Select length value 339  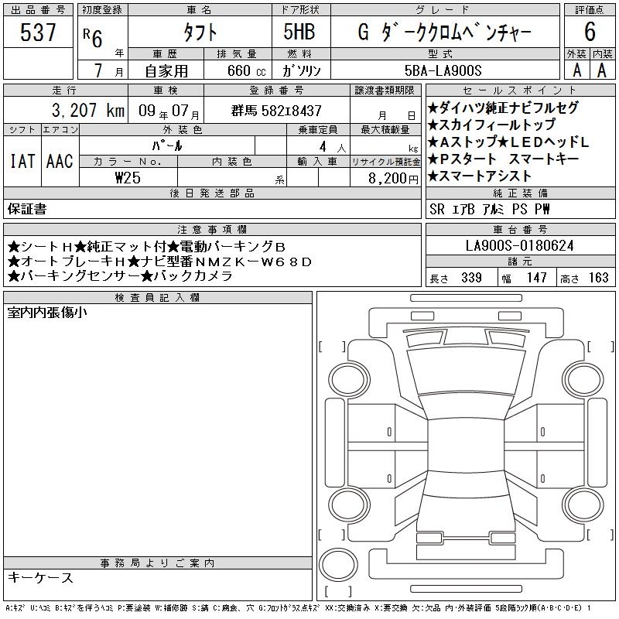click(471, 278)
